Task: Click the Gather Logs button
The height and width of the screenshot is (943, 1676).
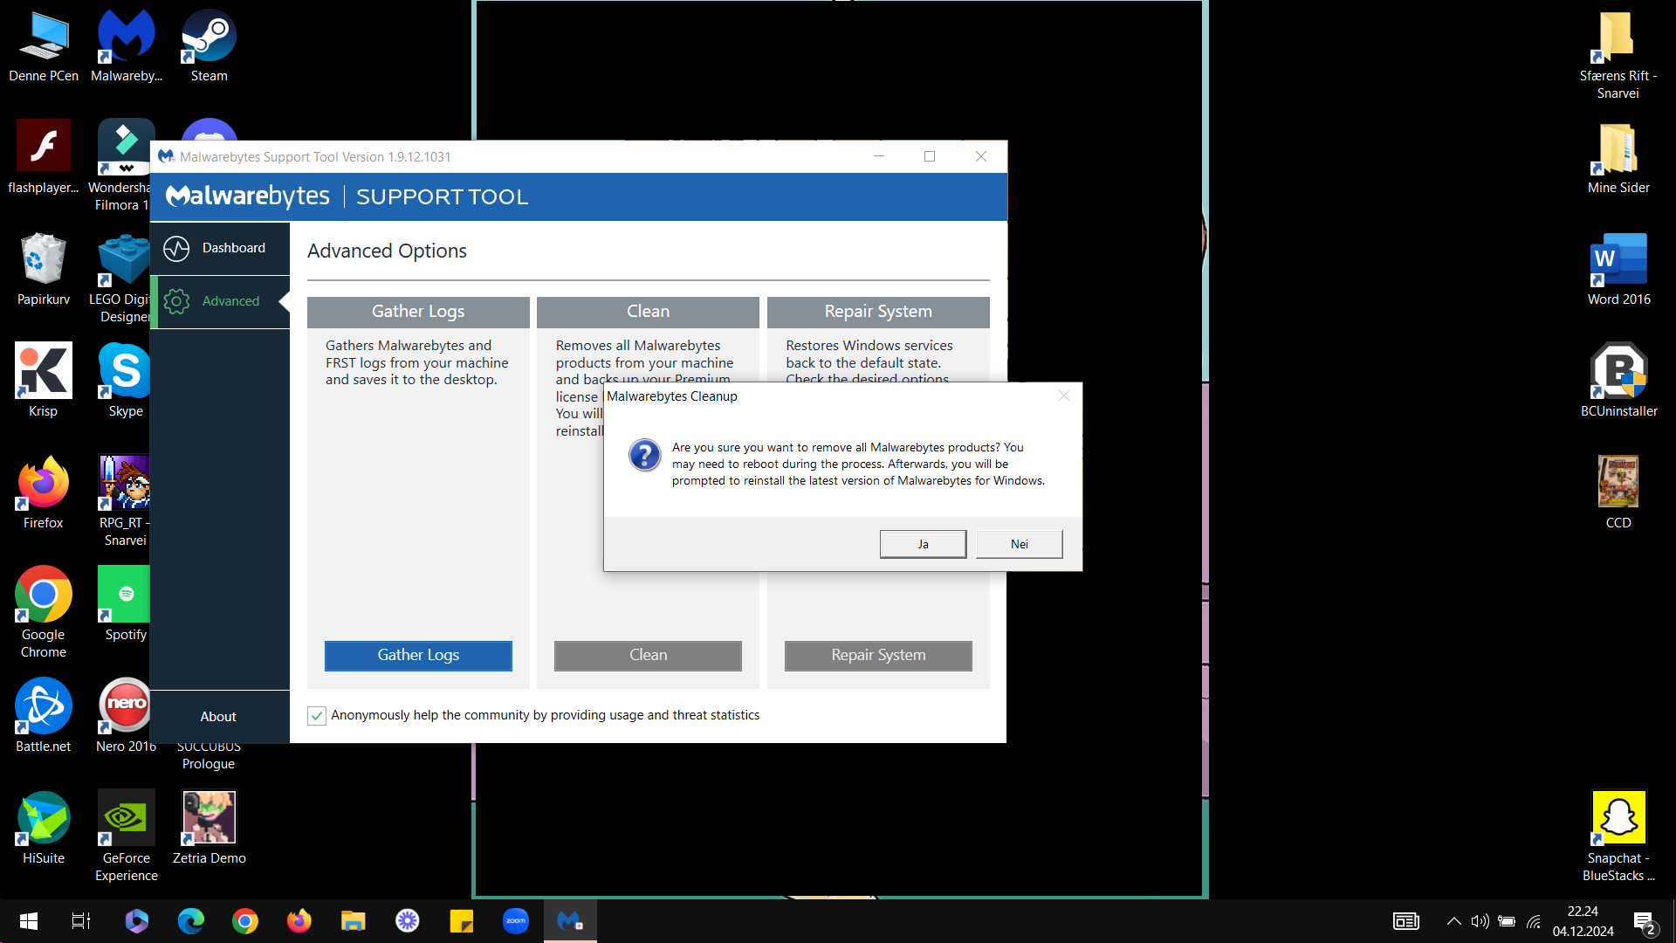Action: pyautogui.click(x=418, y=655)
